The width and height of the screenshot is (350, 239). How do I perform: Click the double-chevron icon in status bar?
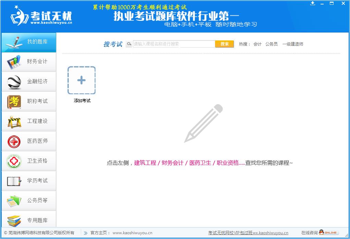[86, 233]
